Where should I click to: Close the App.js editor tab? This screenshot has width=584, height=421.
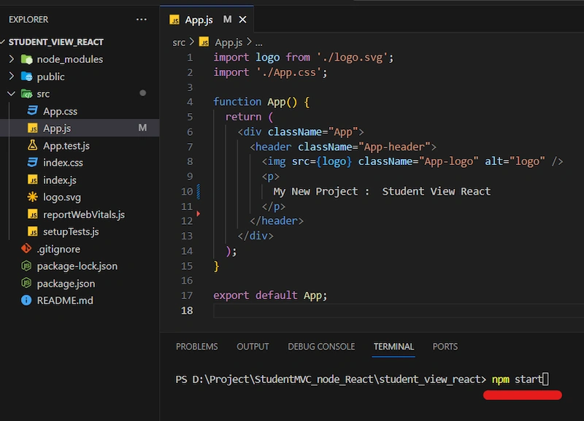tap(242, 20)
